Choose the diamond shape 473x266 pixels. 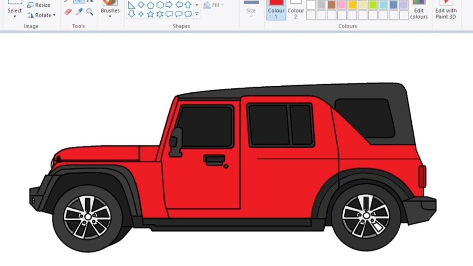point(141,5)
